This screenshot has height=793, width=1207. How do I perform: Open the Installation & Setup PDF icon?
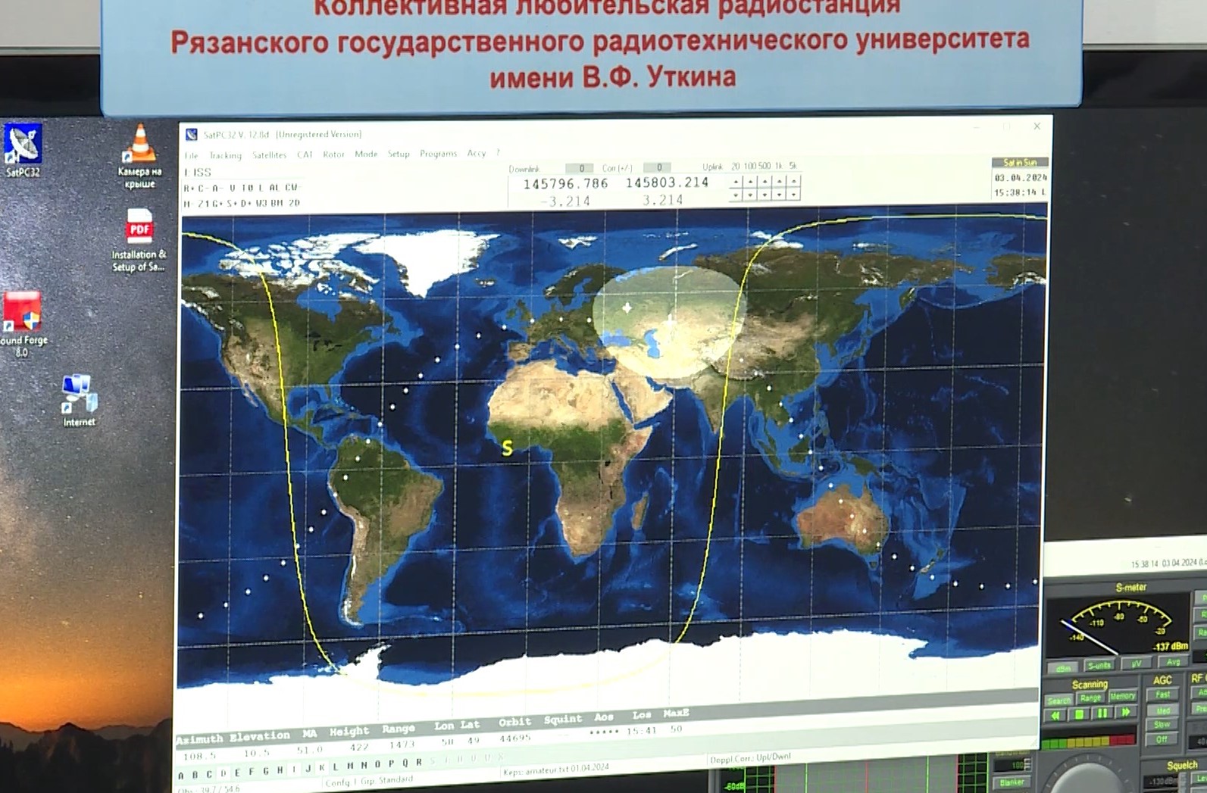[x=139, y=240]
